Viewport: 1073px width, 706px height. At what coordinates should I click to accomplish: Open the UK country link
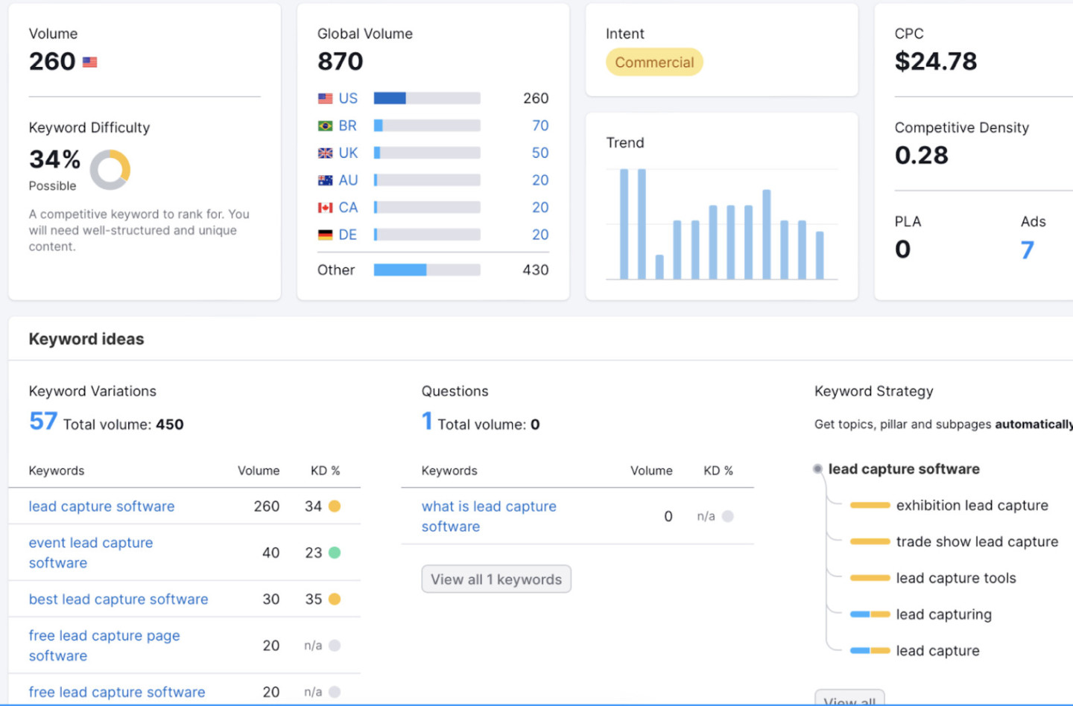(x=348, y=153)
